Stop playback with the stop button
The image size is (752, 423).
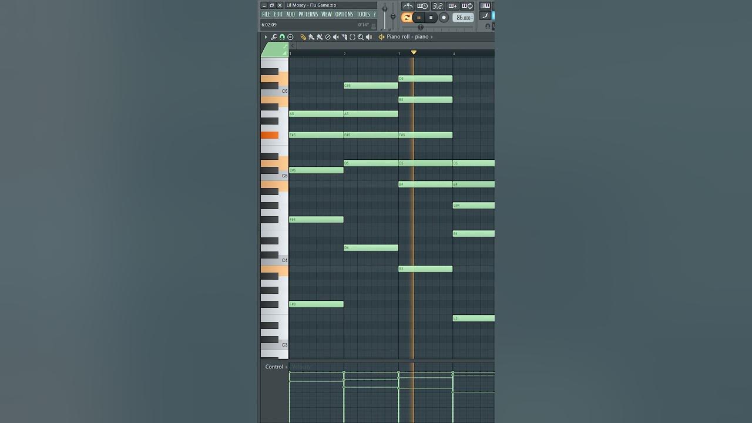tap(431, 18)
